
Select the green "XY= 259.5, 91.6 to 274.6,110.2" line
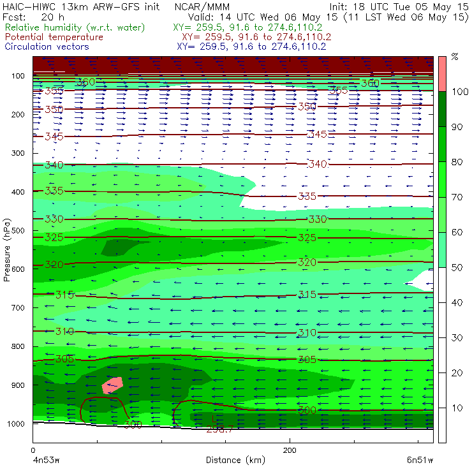click(247, 27)
